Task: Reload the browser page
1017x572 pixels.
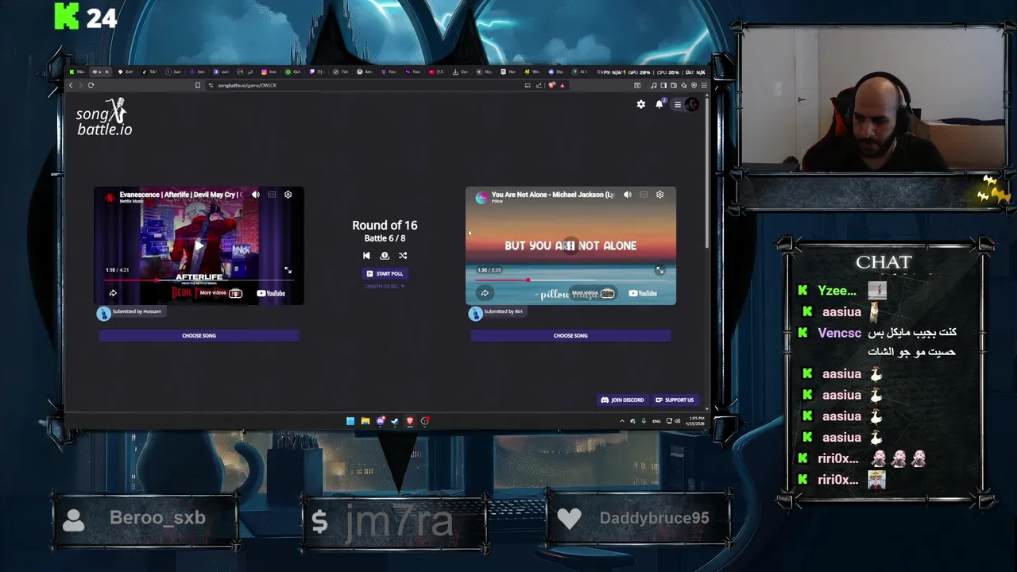Action: [x=91, y=85]
